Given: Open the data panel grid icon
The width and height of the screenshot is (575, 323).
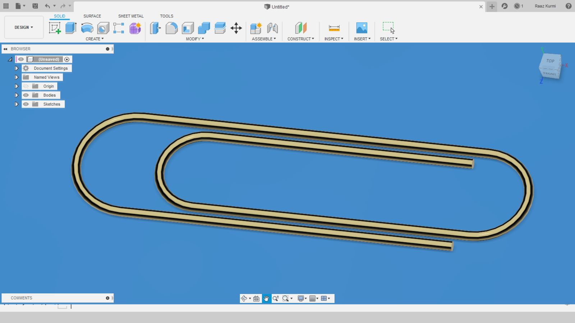Looking at the screenshot, I should click(x=6, y=6).
